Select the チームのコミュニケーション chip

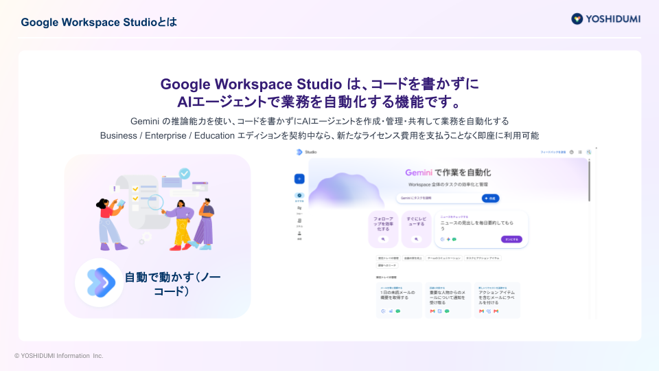click(x=444, y=258)
